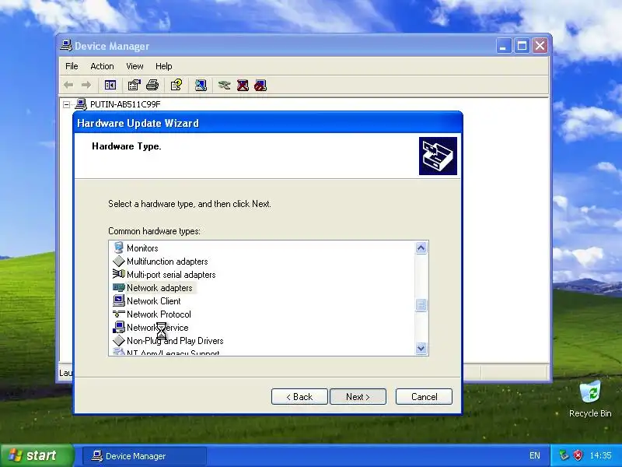This screenshot has height=467, width=622.
Task: Click the Network Client icon
Action: point(119,300)
